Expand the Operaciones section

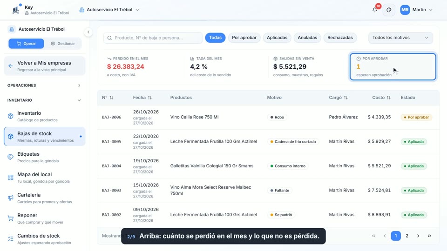44,86
